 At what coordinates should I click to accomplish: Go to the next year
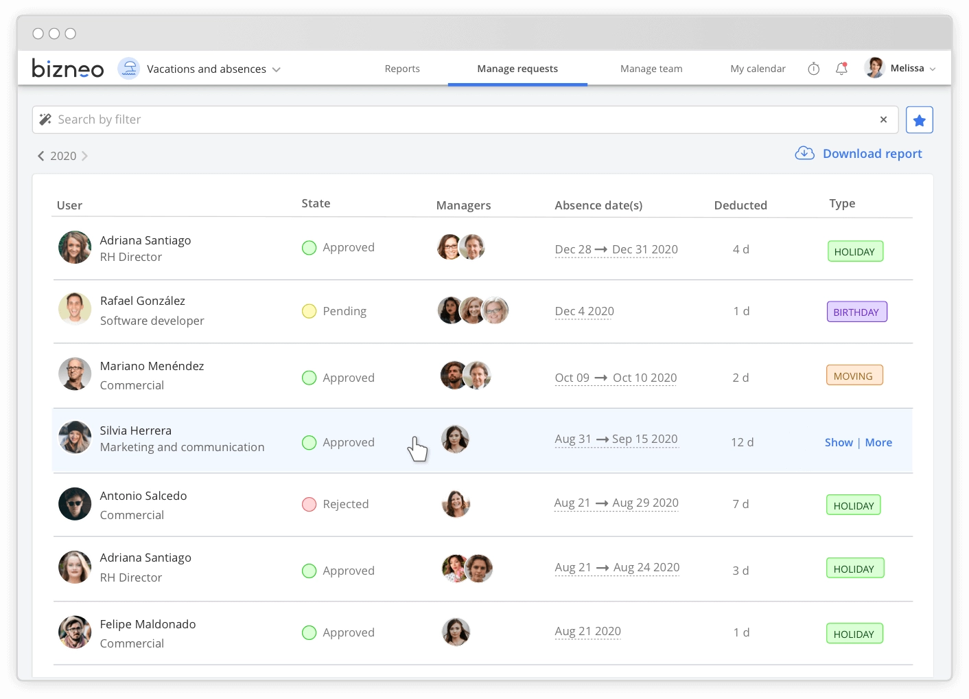tap(84, 156)
